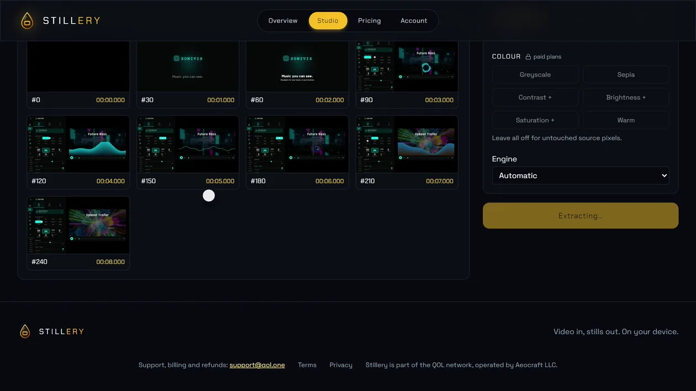Open frame #90 thumbnail
Image resolution: width=696 pixels, height=391 pixels.
(407, 67)
